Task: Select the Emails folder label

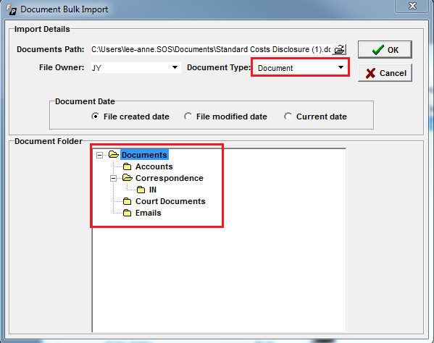Action: 148,213
